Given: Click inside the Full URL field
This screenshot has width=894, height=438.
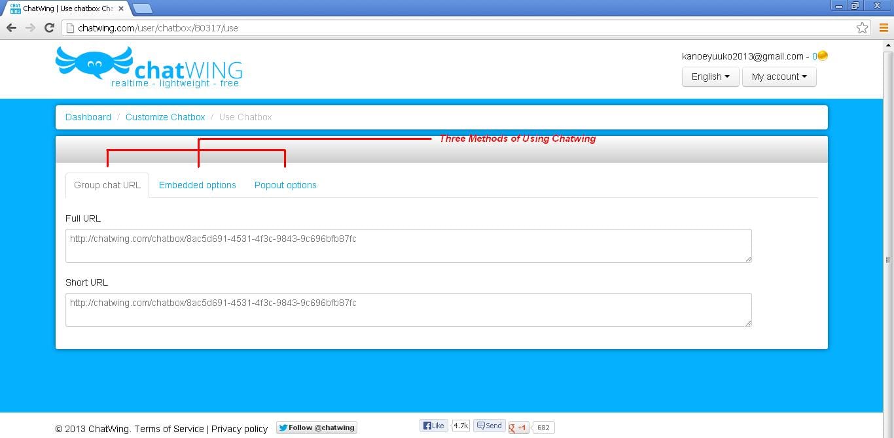Looking at the screenshot, I should [x=408, y=246].
